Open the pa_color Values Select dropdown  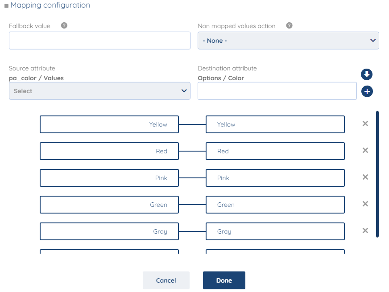tap(99, 91)
